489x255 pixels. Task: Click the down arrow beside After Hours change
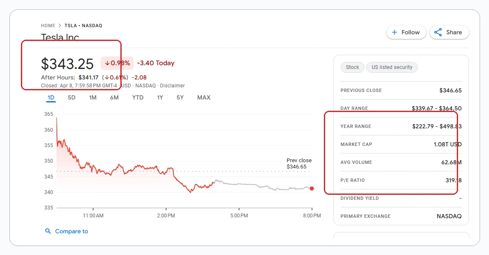pos(107,77)
